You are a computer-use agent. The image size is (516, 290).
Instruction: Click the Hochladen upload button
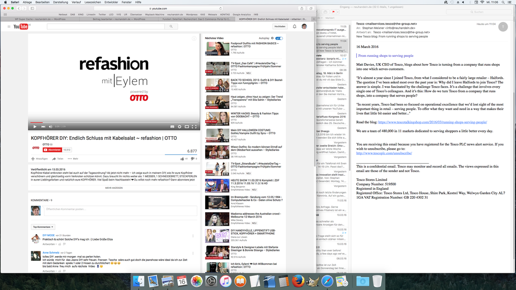click(280, 26)
